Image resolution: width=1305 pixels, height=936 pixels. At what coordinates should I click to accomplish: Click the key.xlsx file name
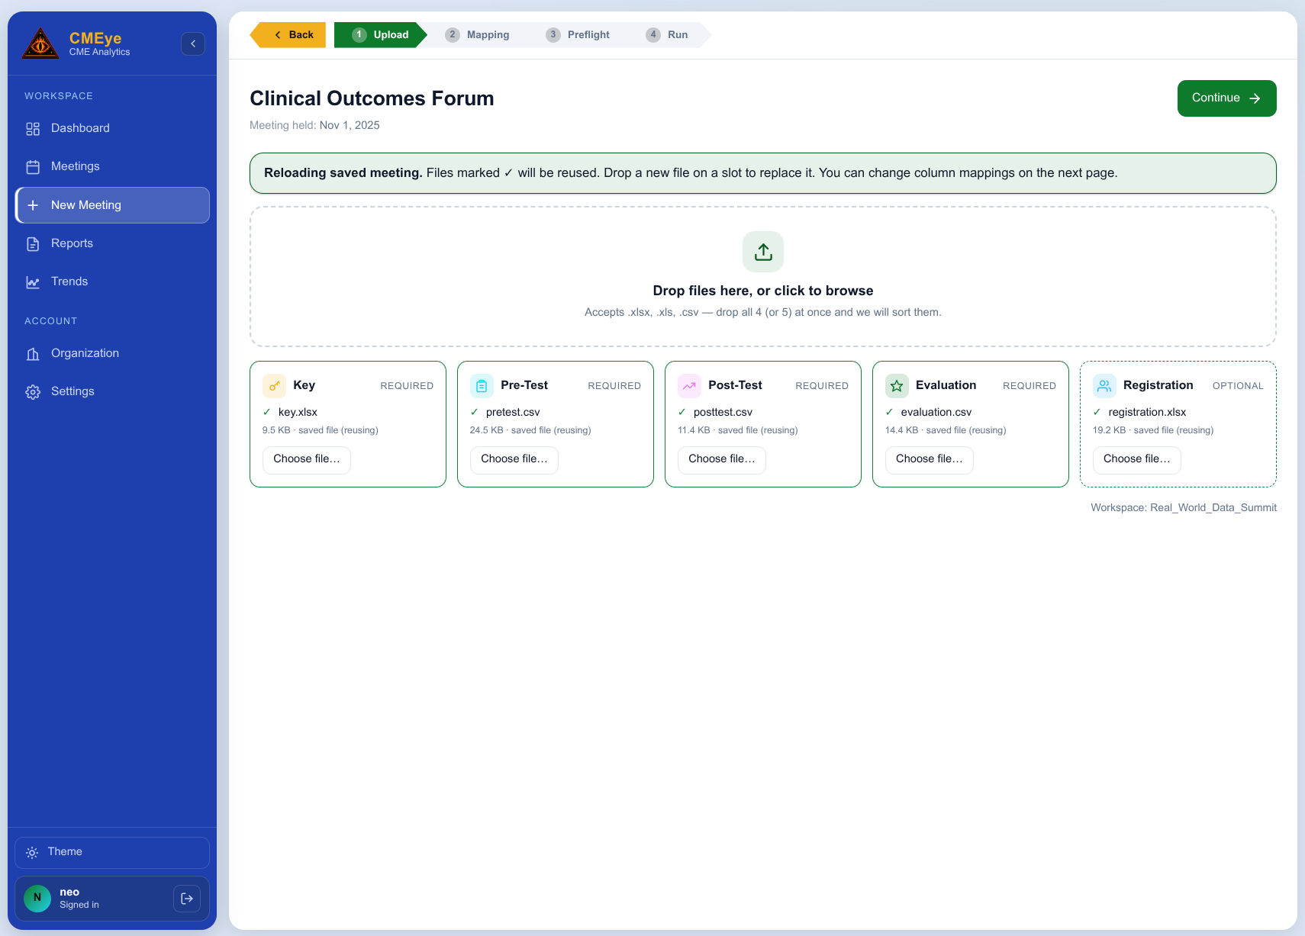pos(298,413)
